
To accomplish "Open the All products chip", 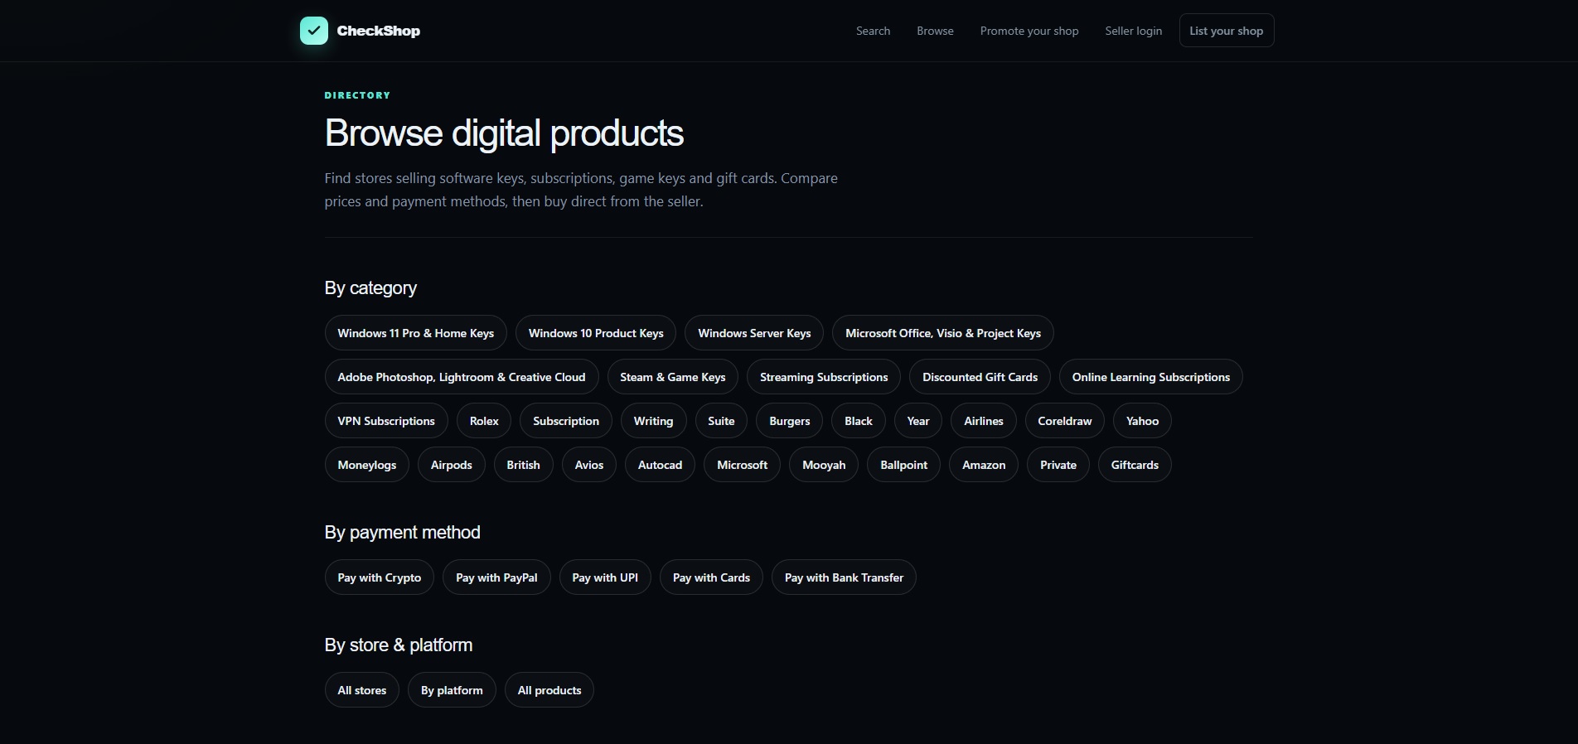I will pos(549,690).
